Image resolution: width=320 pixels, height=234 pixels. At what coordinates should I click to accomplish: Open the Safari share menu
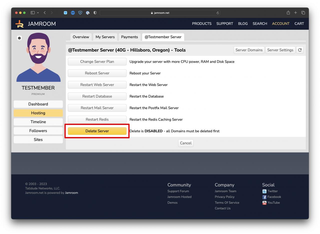tap(288, 13)
